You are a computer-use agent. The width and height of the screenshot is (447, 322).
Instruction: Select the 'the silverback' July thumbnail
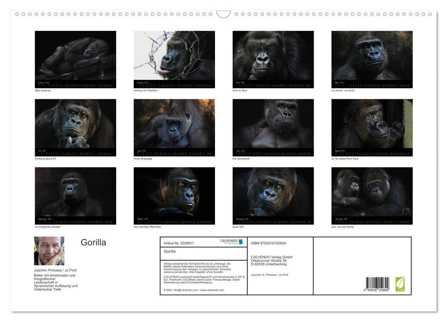click(273, 127)
